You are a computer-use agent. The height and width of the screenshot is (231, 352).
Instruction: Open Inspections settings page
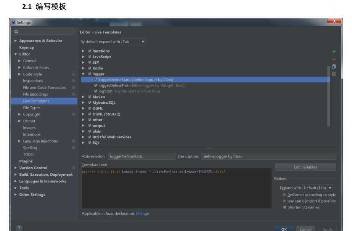(33, 81)
